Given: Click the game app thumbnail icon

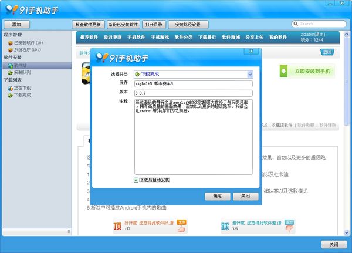Looking at the screenshot, I should tap(86, 73).
